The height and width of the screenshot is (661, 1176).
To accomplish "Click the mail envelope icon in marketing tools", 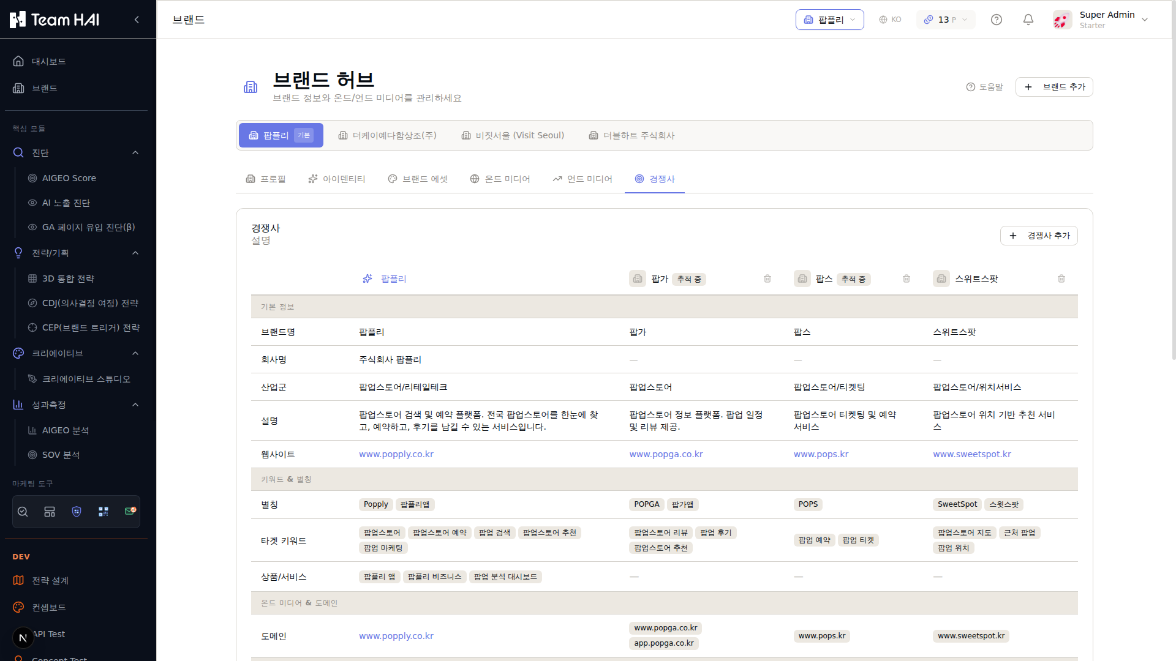I will (x=130, y=511).
